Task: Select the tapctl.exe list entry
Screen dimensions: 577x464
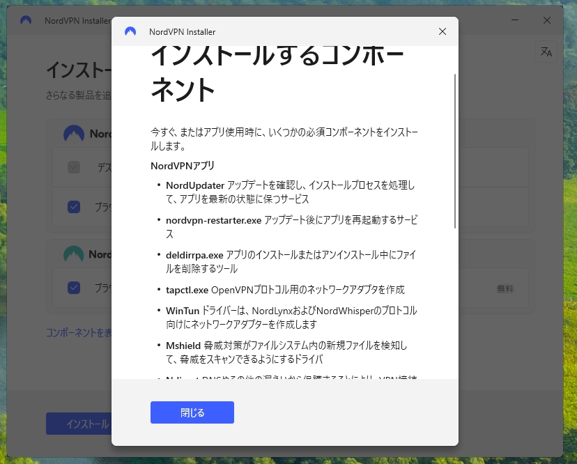Action: [x=285, y=290]
